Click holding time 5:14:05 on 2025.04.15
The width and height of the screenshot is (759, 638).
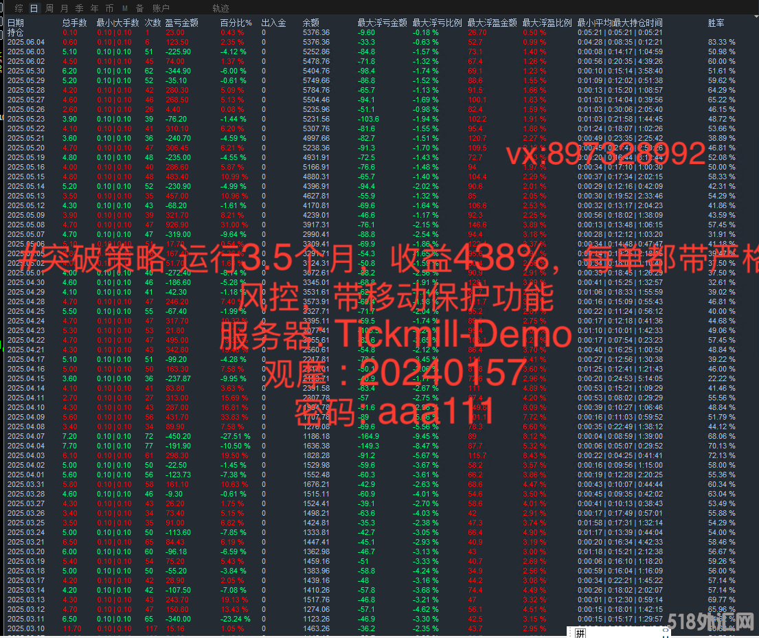coord(650,378)
